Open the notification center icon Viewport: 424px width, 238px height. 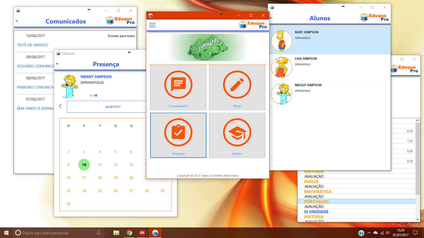pyautogui.click(x=415, y=233)
